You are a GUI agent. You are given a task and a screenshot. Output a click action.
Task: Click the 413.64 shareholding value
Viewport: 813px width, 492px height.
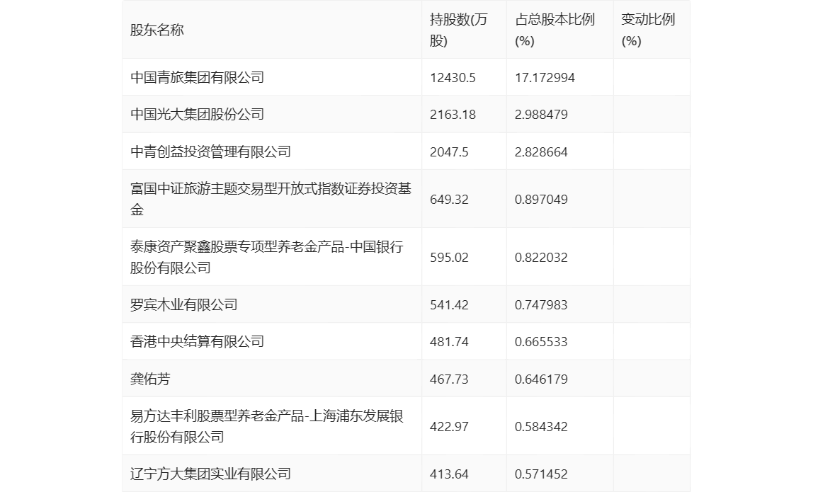tap(449, 474)
